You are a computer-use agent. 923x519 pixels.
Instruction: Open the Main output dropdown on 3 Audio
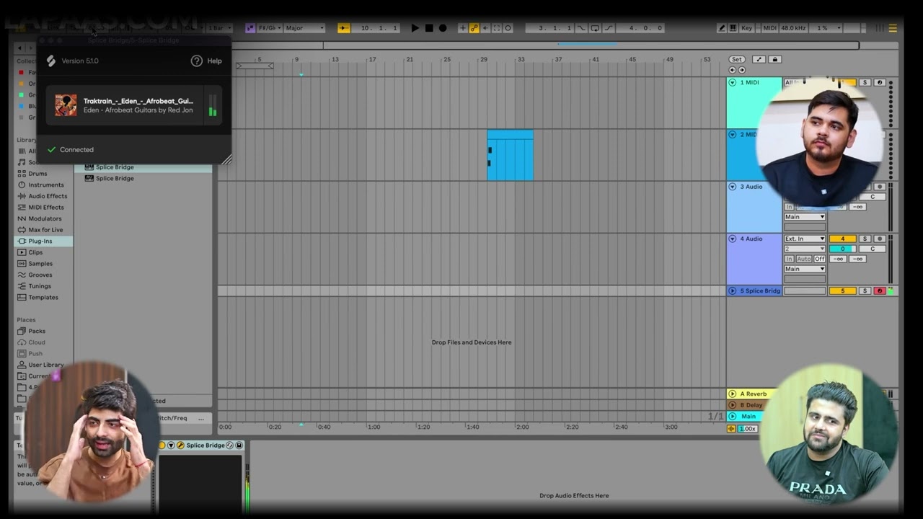click(x=805, y=217)
